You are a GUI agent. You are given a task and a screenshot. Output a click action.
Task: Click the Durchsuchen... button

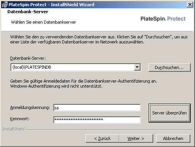click(169, 67)
